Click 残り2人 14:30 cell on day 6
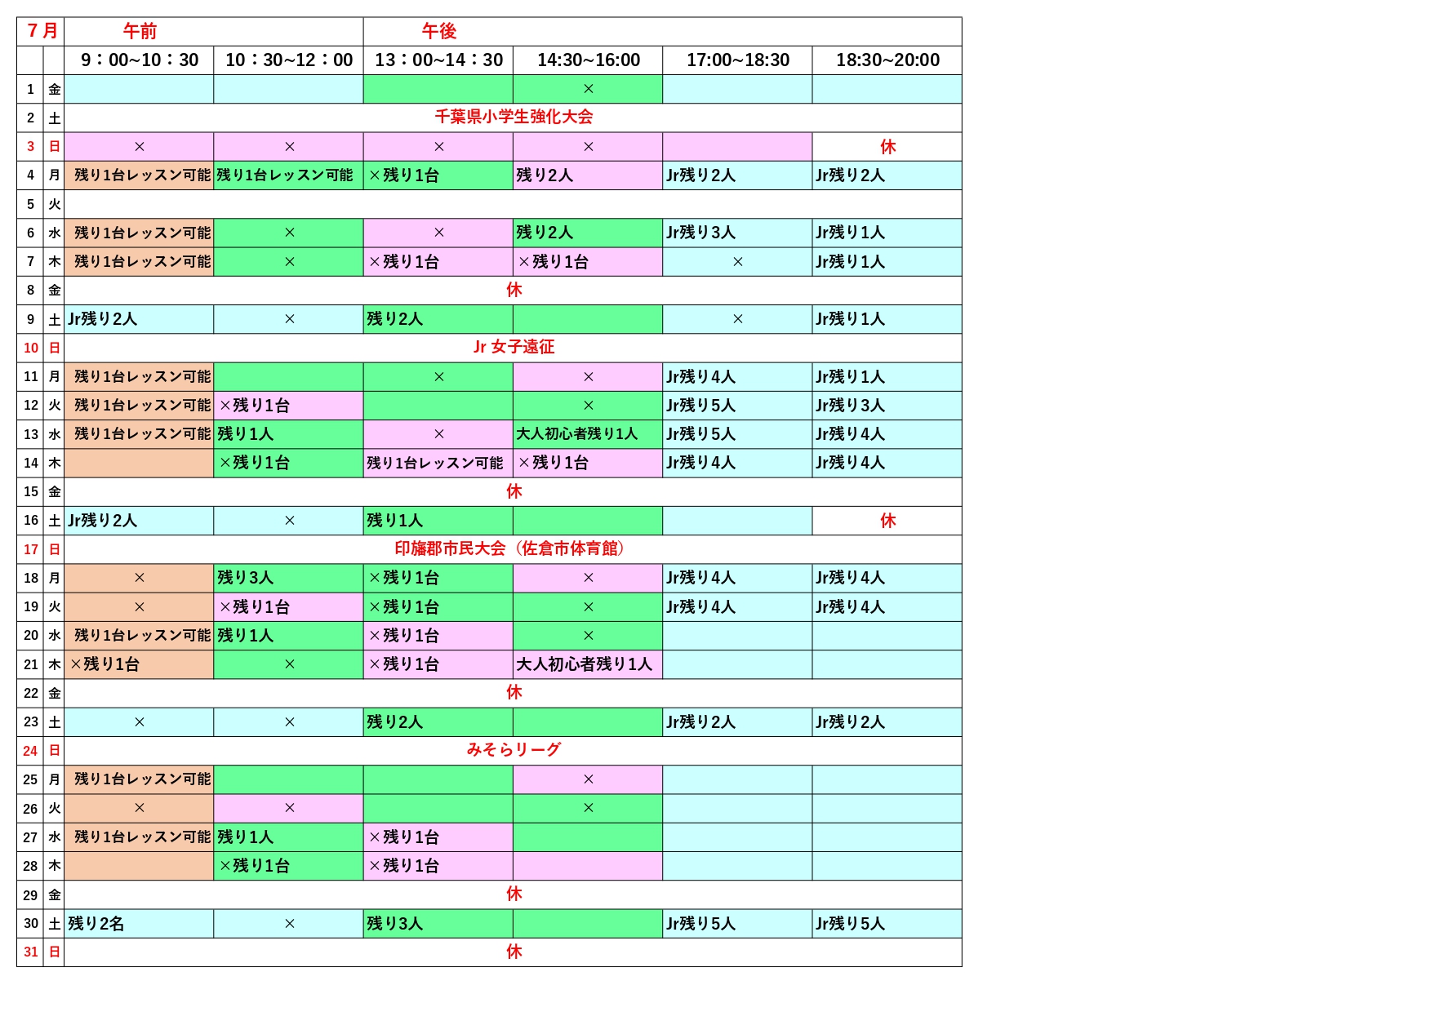1432x1012 pixels. [x=588, y=233]
